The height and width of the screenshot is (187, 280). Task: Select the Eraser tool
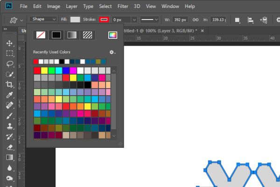pyautogui.click(x=9, y=147)
